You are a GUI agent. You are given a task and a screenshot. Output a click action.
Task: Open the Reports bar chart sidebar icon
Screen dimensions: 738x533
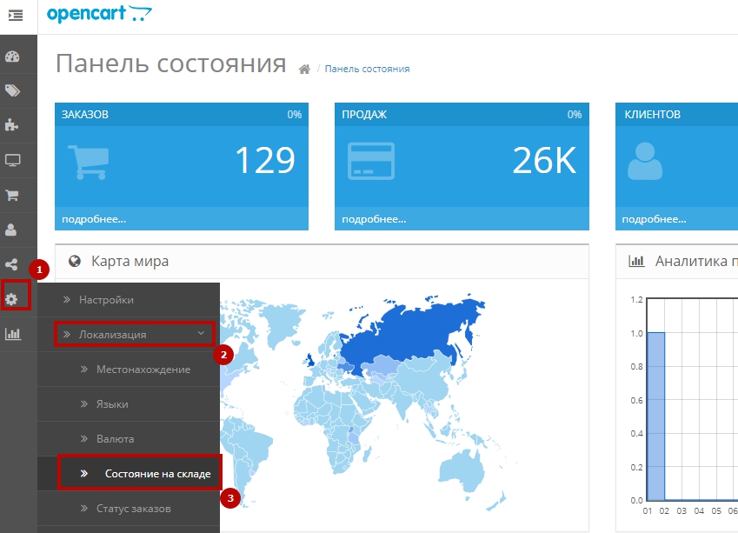click(x=12, y=334)
